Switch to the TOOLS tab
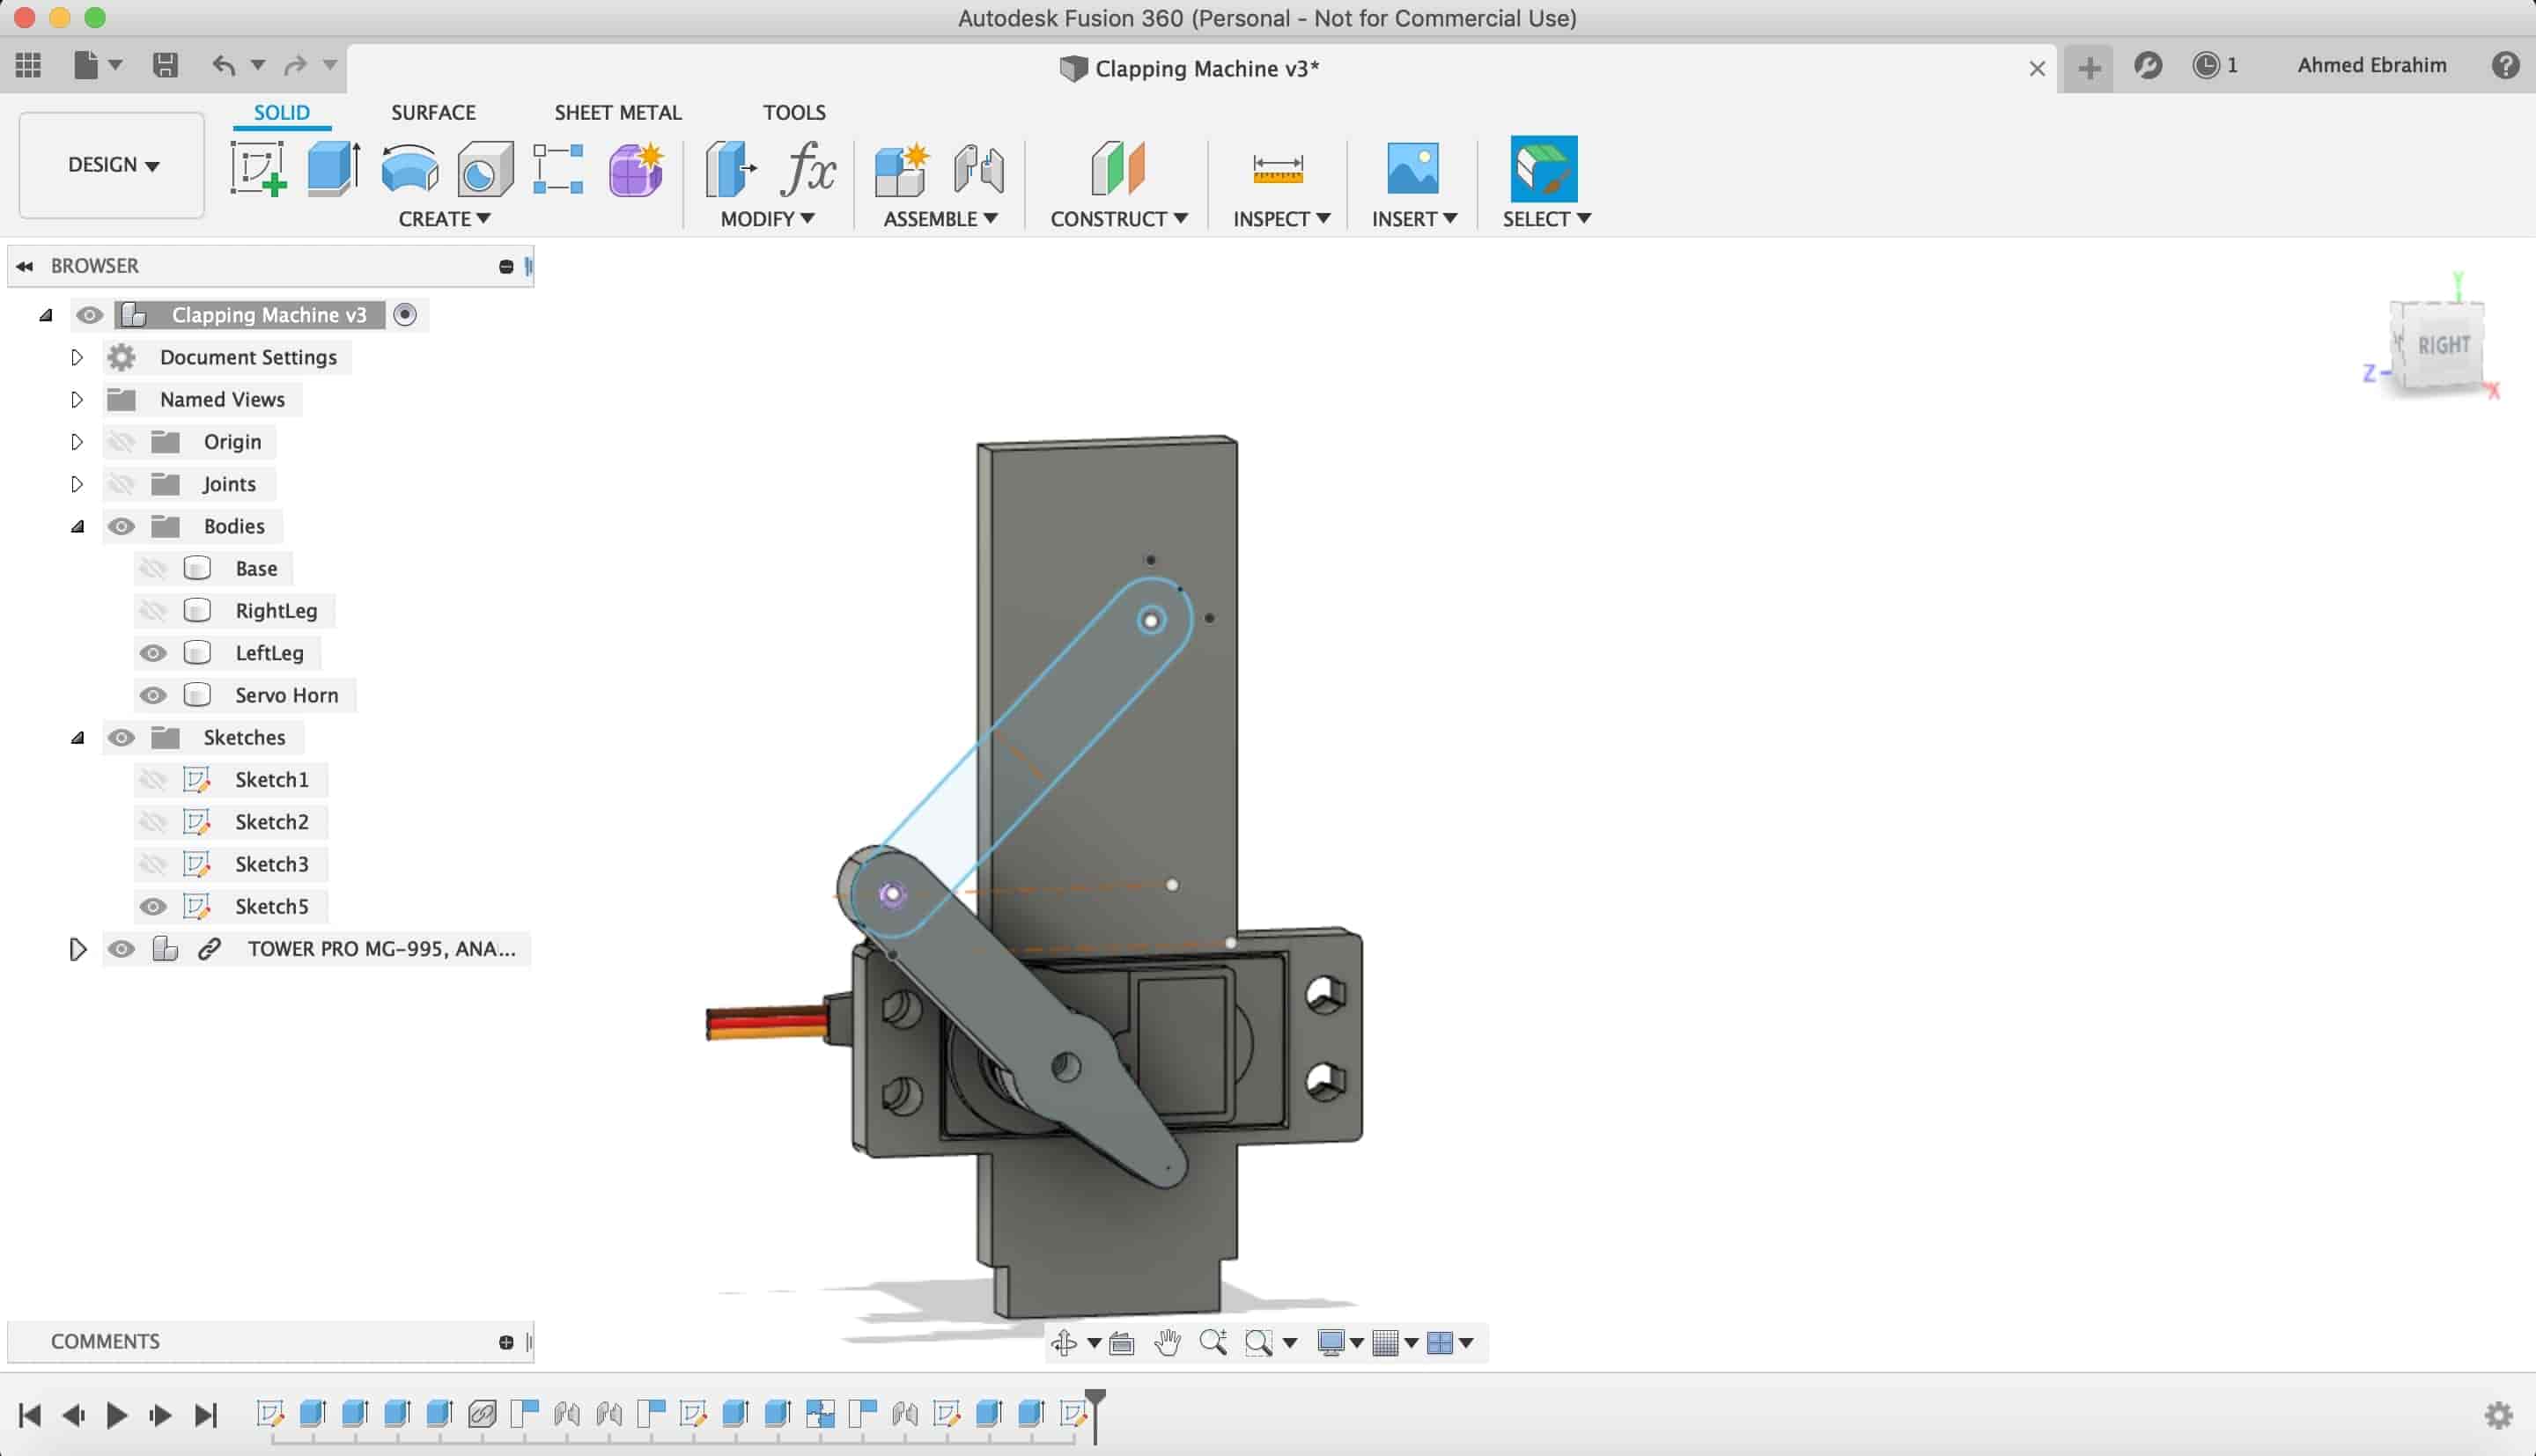Viewport: 2536px width, 1456px height. click(794, 112)
